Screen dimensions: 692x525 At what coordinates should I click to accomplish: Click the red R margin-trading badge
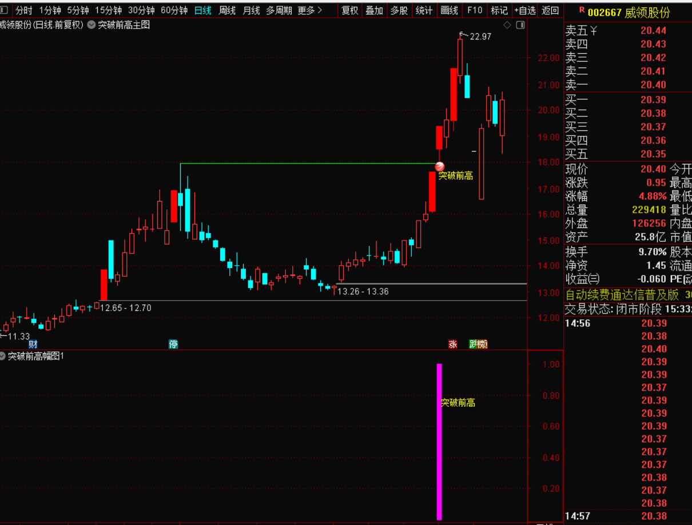point(582,10)
